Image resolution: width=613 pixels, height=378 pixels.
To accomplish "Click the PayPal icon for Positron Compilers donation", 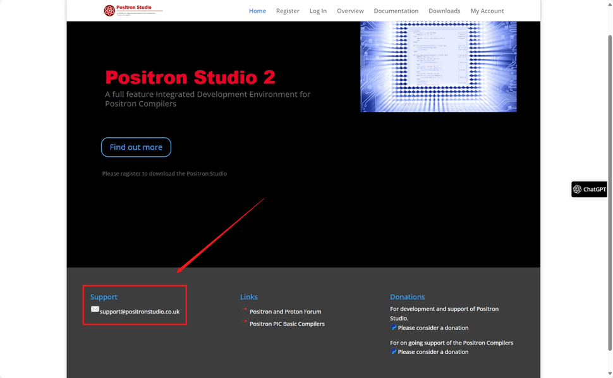I will pos(393,351).
